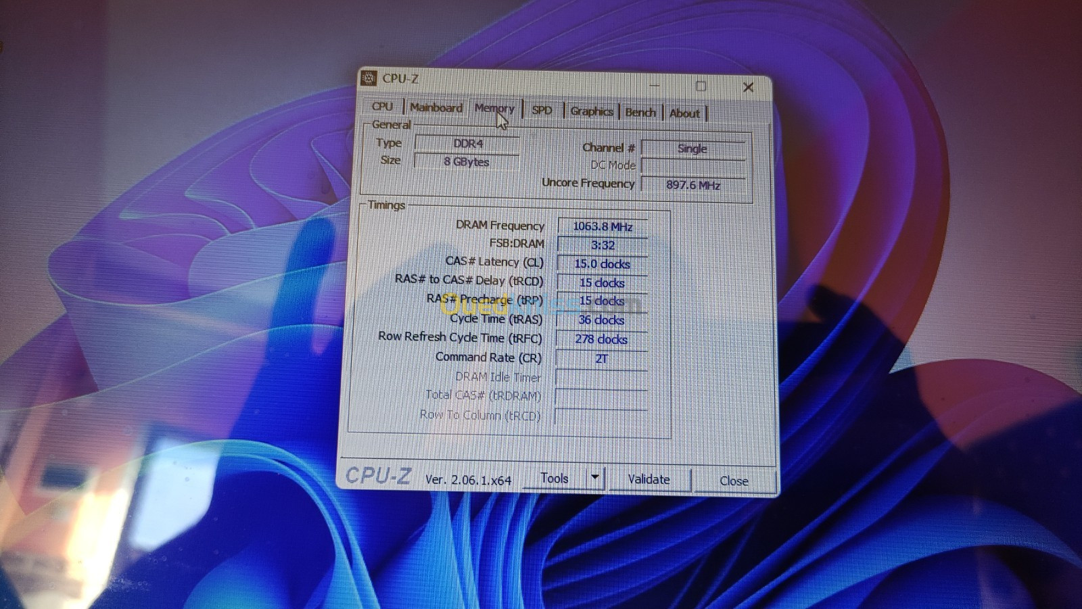Click the Close button at bottom

734,481
